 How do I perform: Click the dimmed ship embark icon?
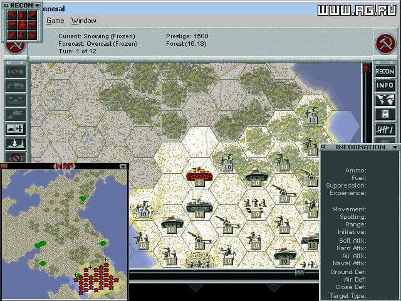click(15, 100)
